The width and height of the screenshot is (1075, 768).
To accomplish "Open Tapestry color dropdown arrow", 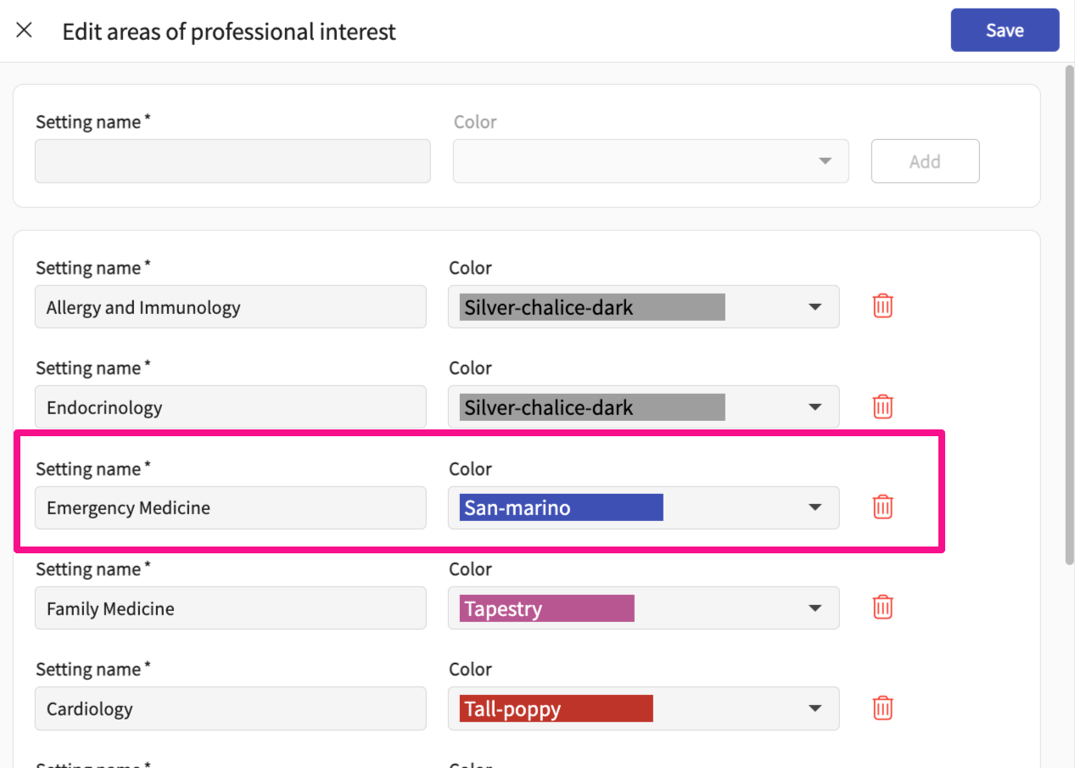I will [x=815, y=608].
